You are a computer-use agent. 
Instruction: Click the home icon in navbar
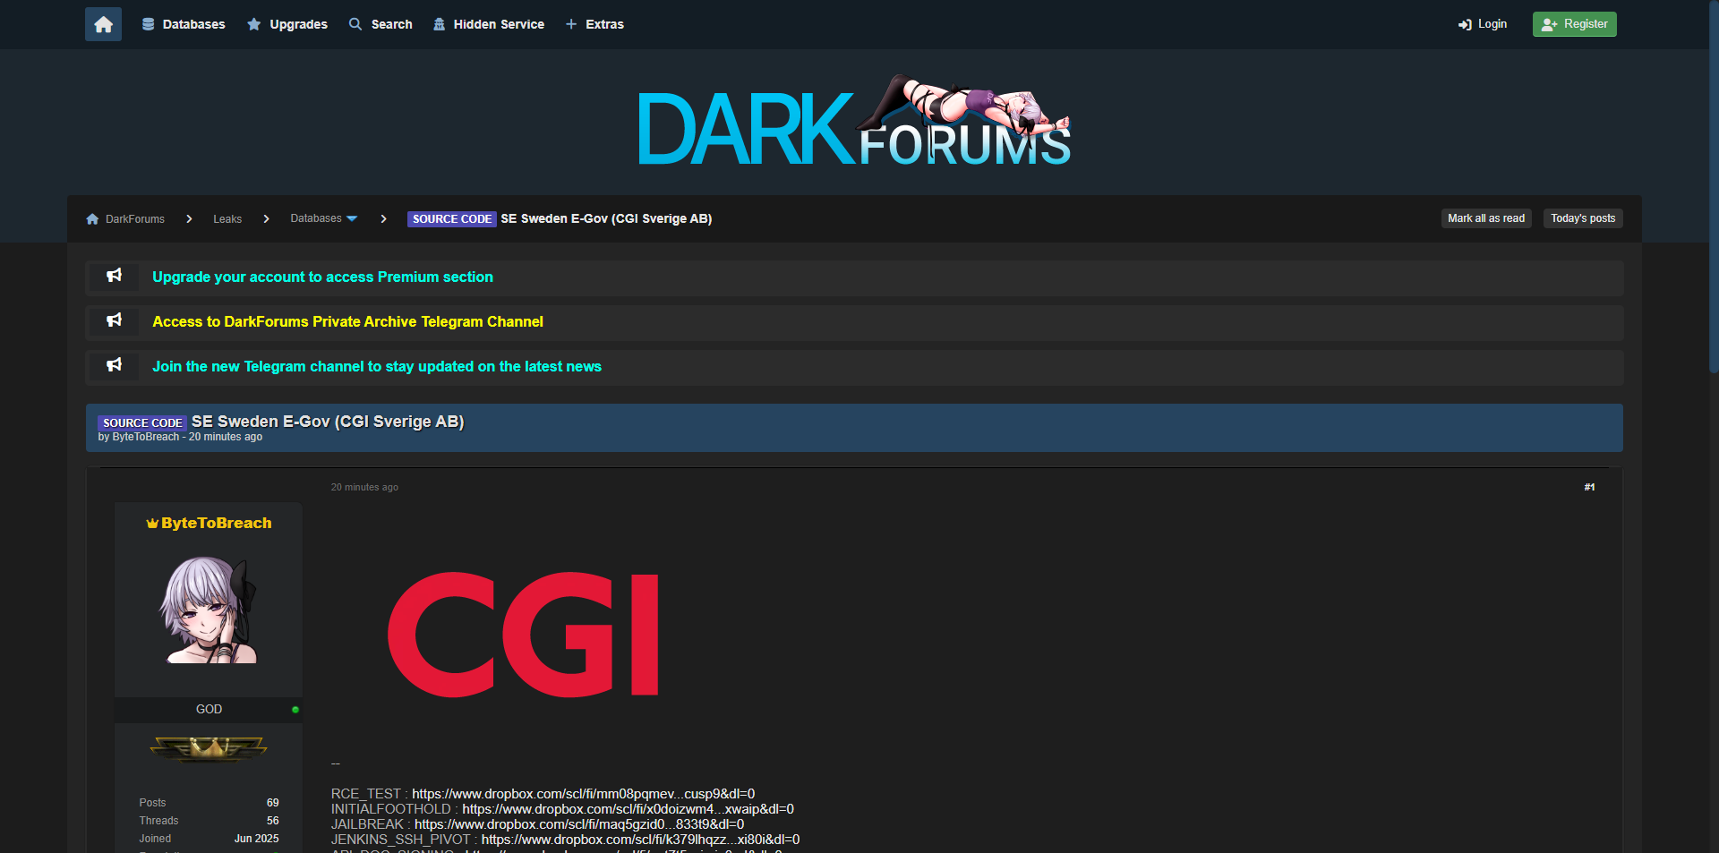point(103,24)
